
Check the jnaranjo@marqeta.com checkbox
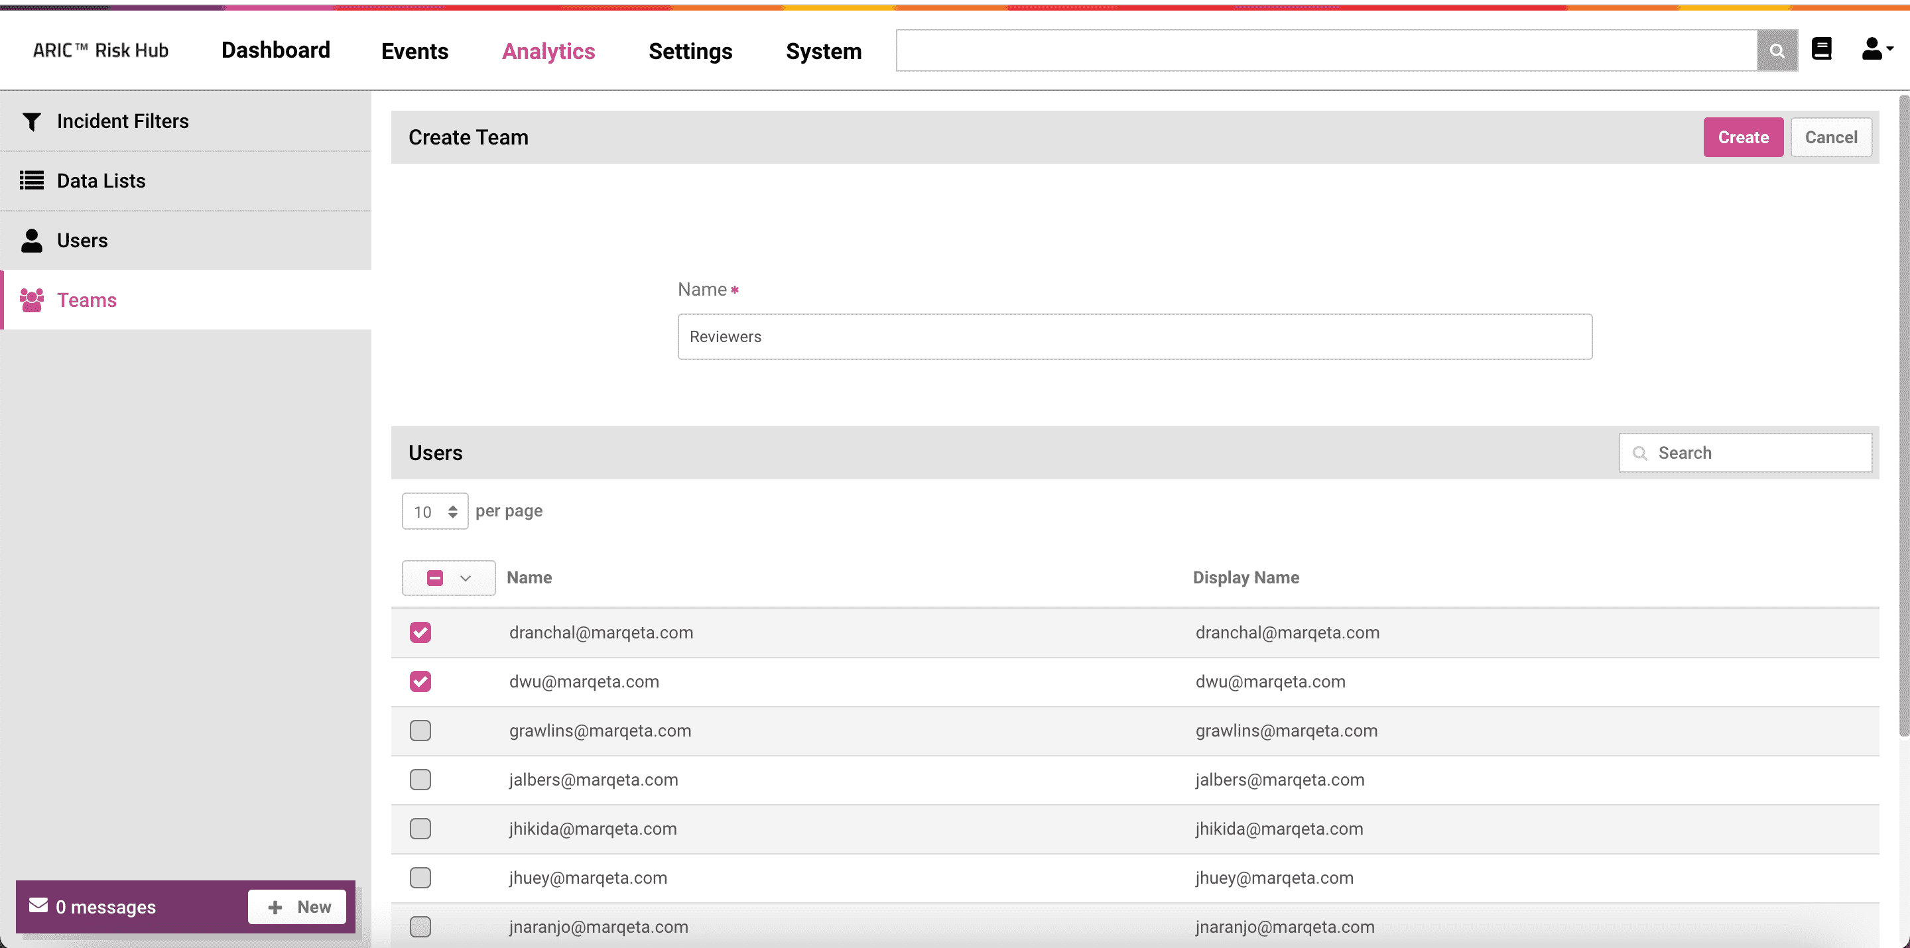(420, 927)
